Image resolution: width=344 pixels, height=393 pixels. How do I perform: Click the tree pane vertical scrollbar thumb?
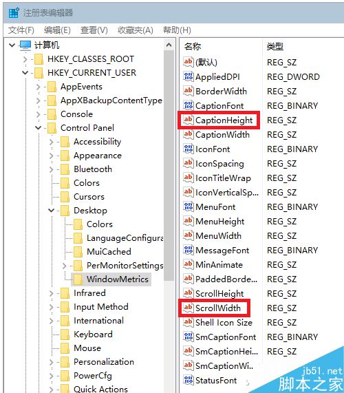click(x=169, y=165)
